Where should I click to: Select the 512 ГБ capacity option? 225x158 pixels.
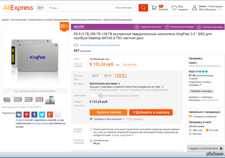click(121, 76)
